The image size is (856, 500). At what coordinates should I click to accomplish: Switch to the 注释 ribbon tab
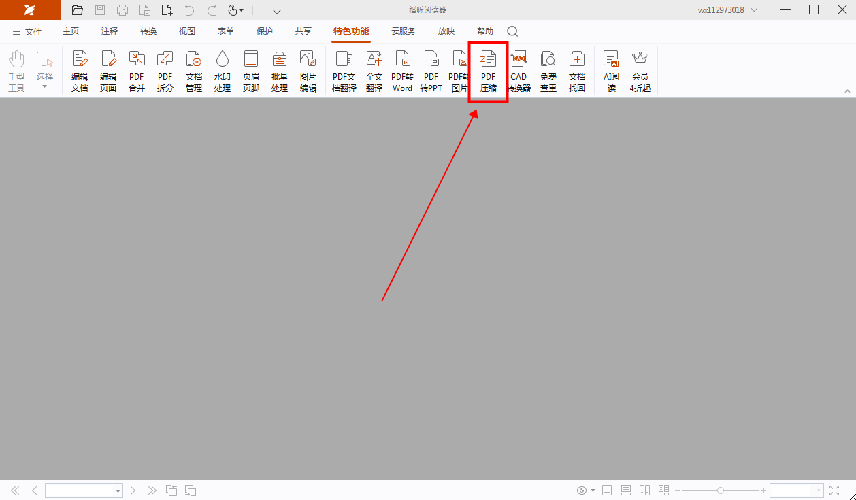pos(110,31)
